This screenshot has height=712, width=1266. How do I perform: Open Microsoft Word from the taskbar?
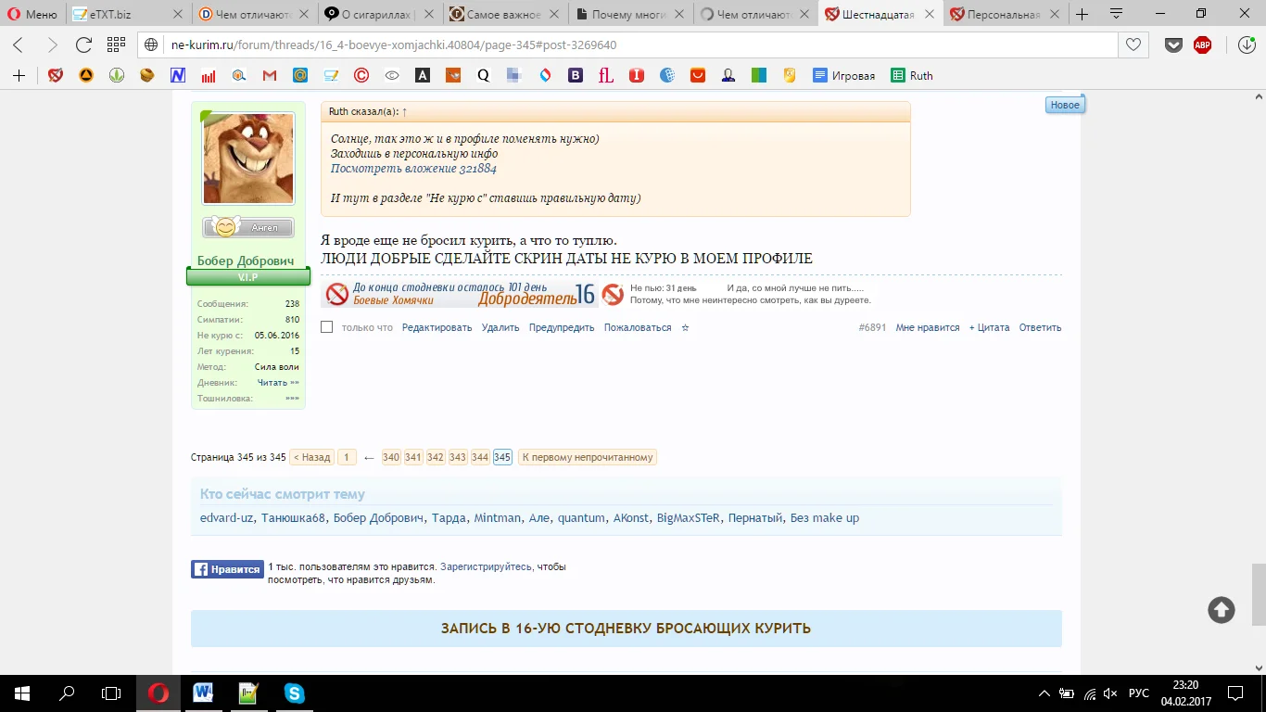click(x=203, y=693)
